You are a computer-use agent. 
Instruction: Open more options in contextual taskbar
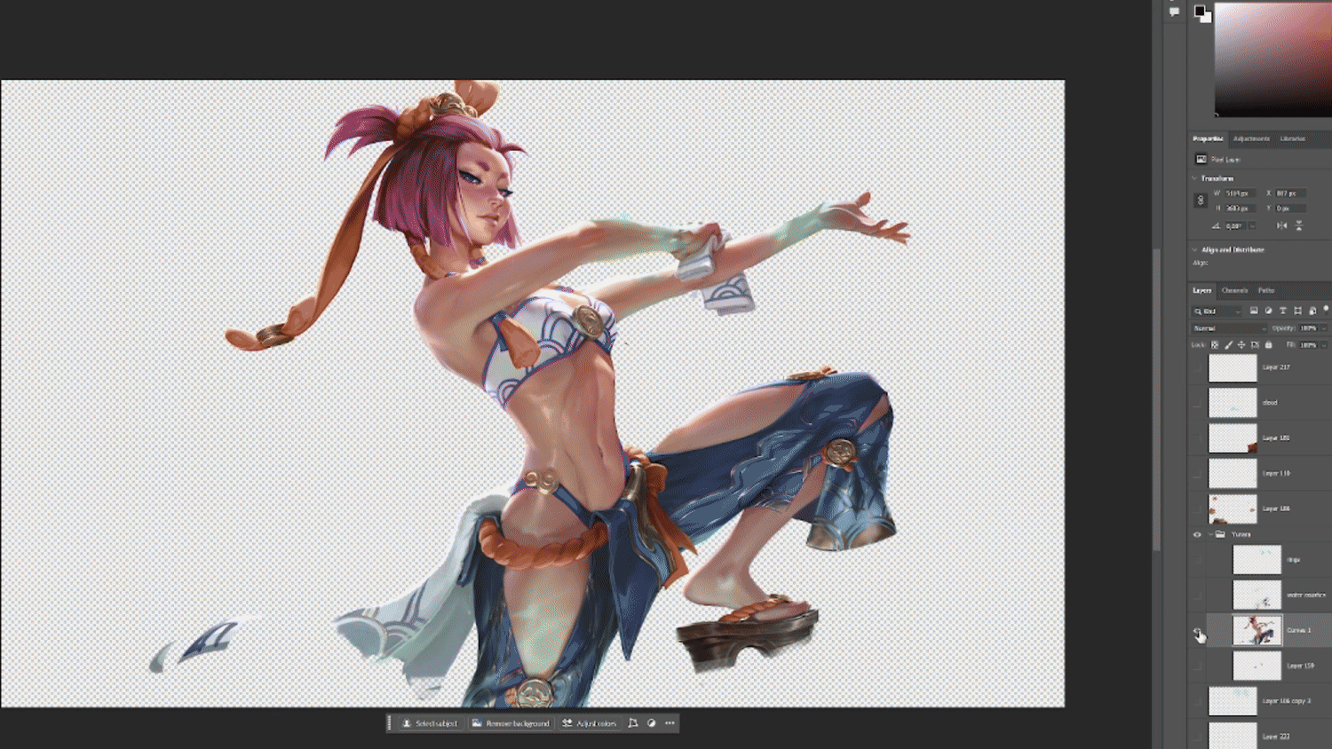(670, 723)
